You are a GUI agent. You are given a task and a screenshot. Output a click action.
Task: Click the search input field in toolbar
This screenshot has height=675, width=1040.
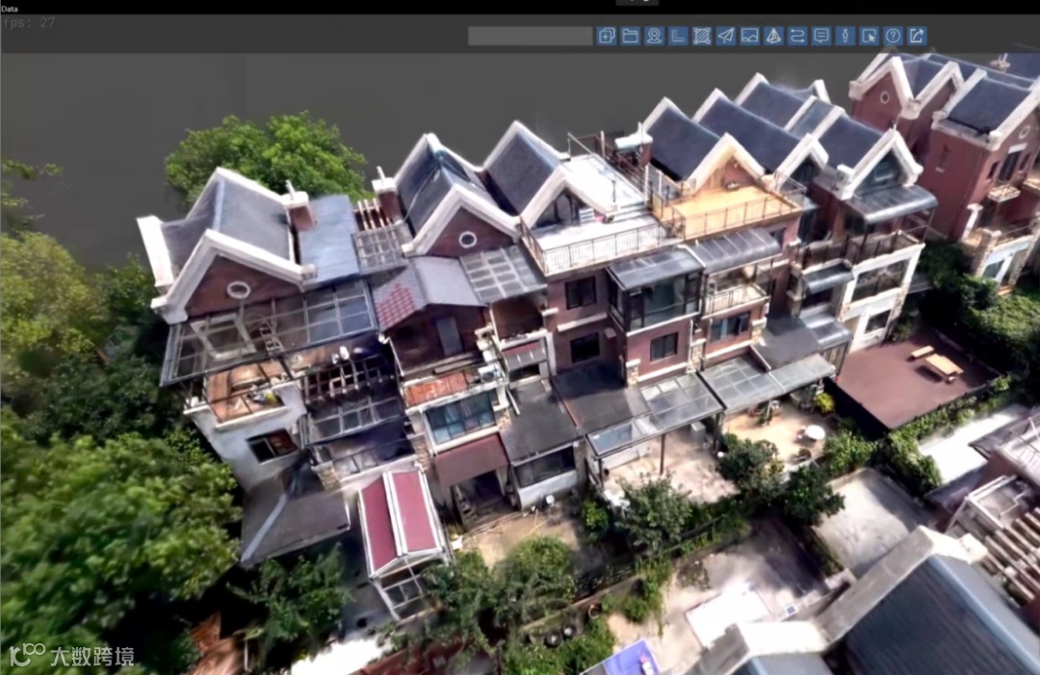(x=530, y=36)
